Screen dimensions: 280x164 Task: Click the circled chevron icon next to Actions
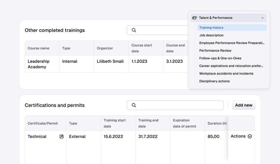click(250, 136)
